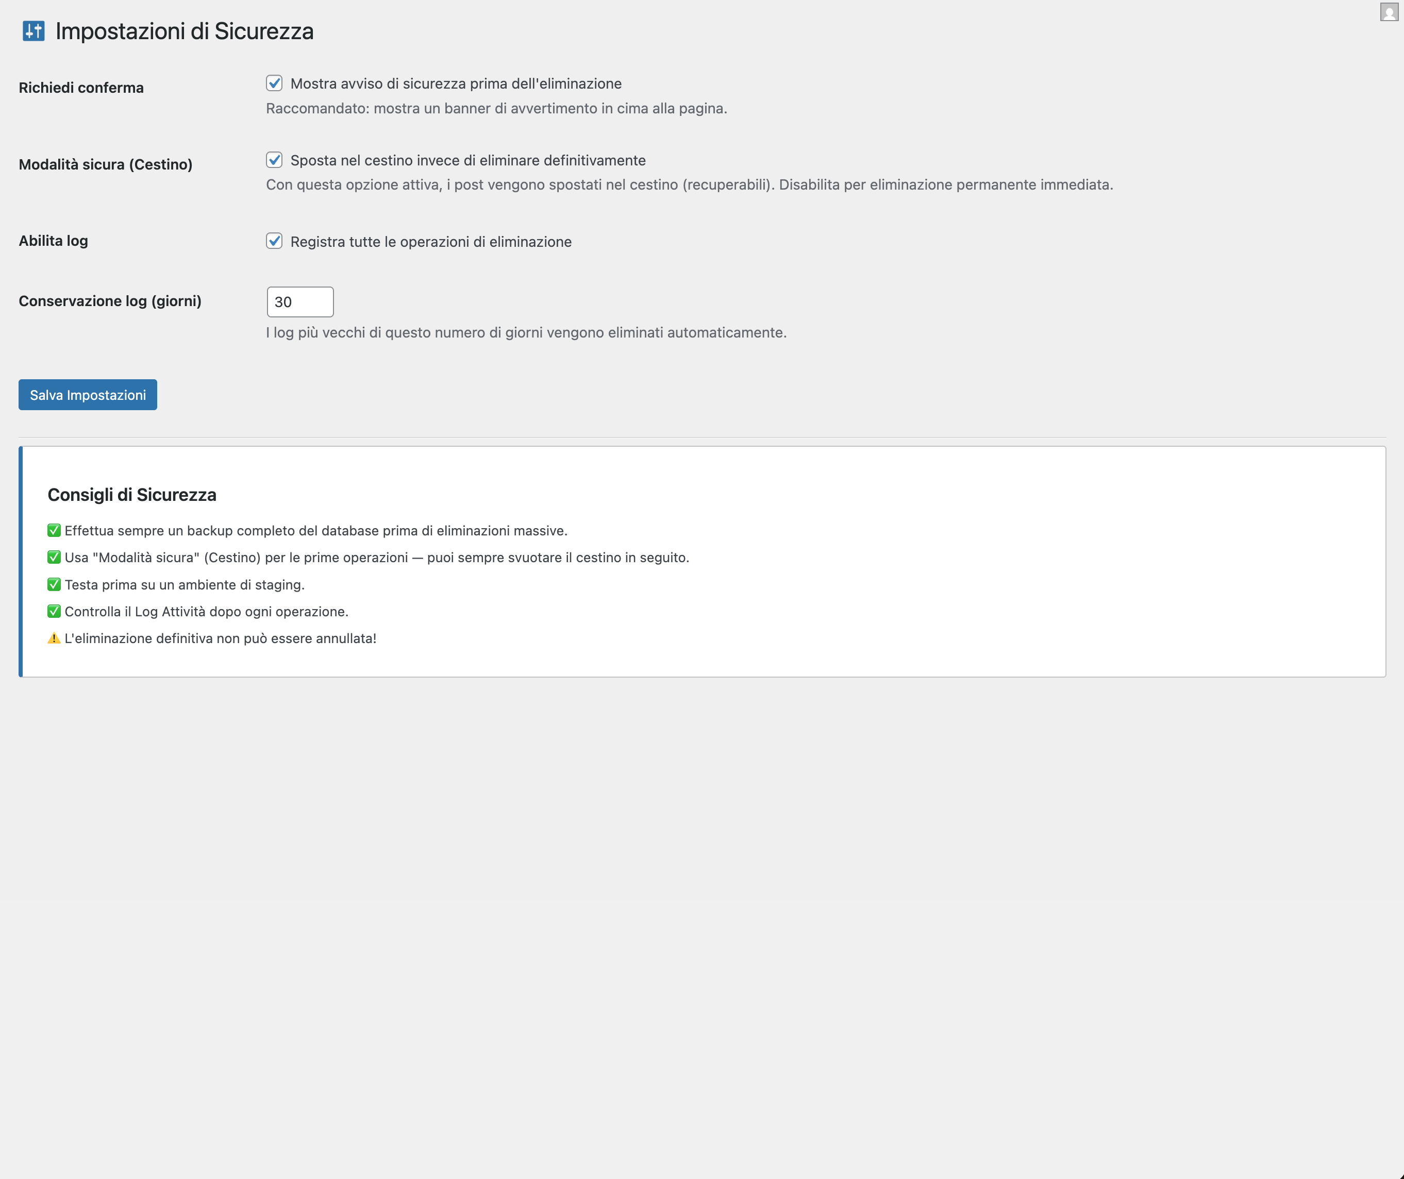Save settings with "Salva Impostazioni" button
1404x1179 pixels.
point(88,395)
